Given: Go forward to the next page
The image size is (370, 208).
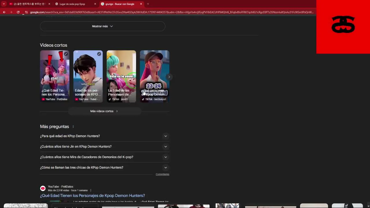Looking at the screenshot, I should point(11,12).
